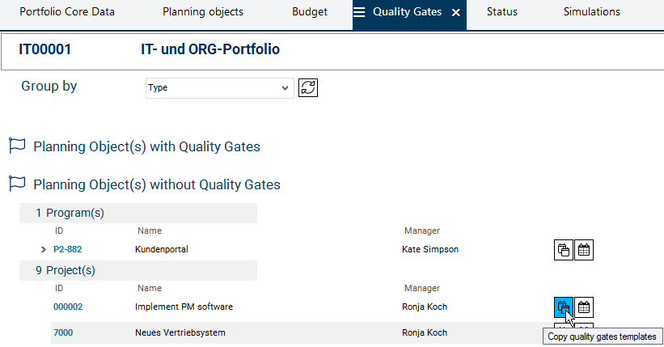Click the Quality Gates tab label
Image resolution: width=664 pixels, height=347 pixels.
click(408, 12)
